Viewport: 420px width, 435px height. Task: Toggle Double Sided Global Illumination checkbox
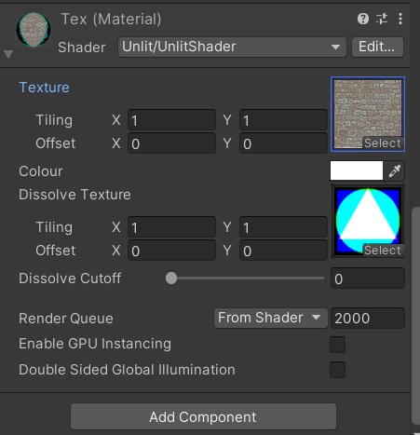(338, 370)
